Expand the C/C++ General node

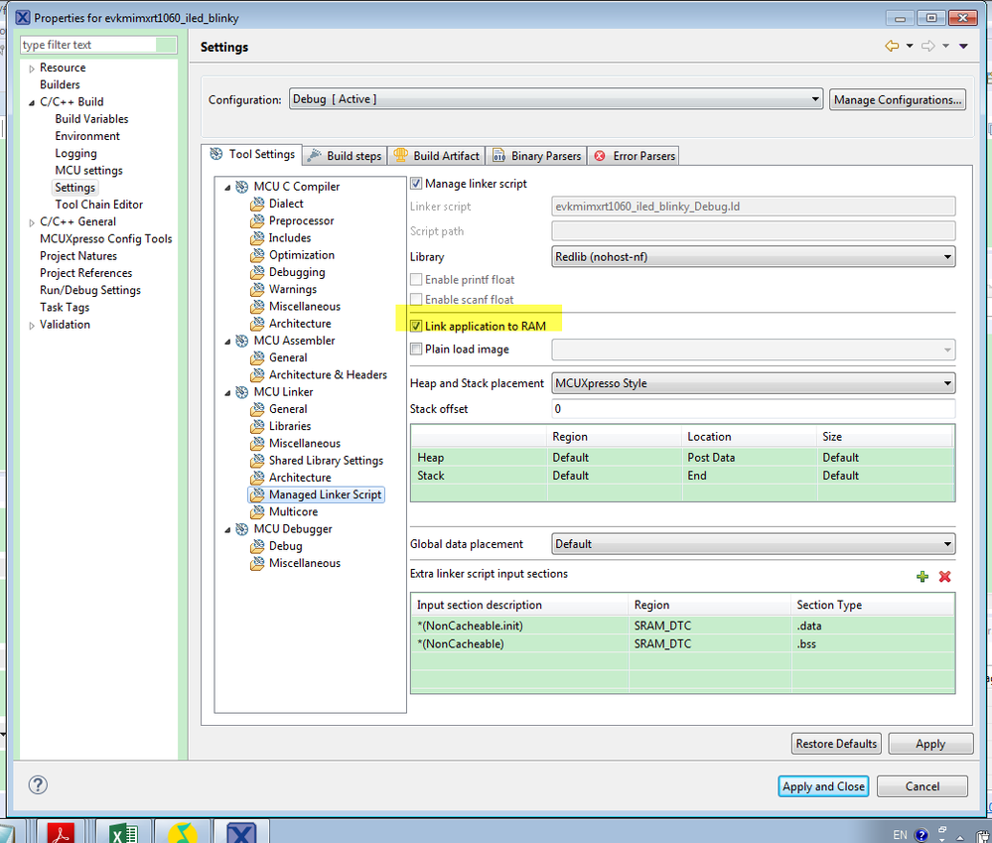(x=32, y=222)
